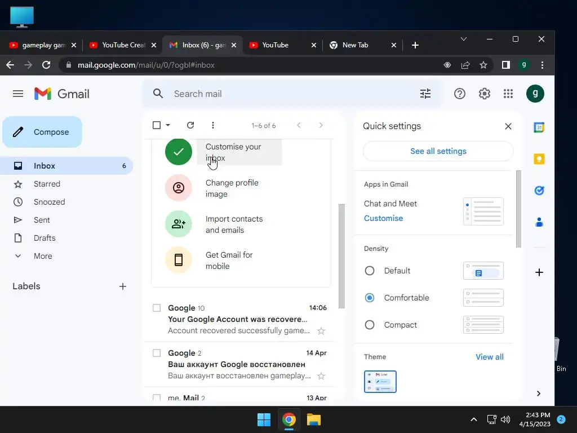Select the Google 14 Apr email checkbox
Image resolution: width=577 pixels, height=433 pixels.
(157, 353)
